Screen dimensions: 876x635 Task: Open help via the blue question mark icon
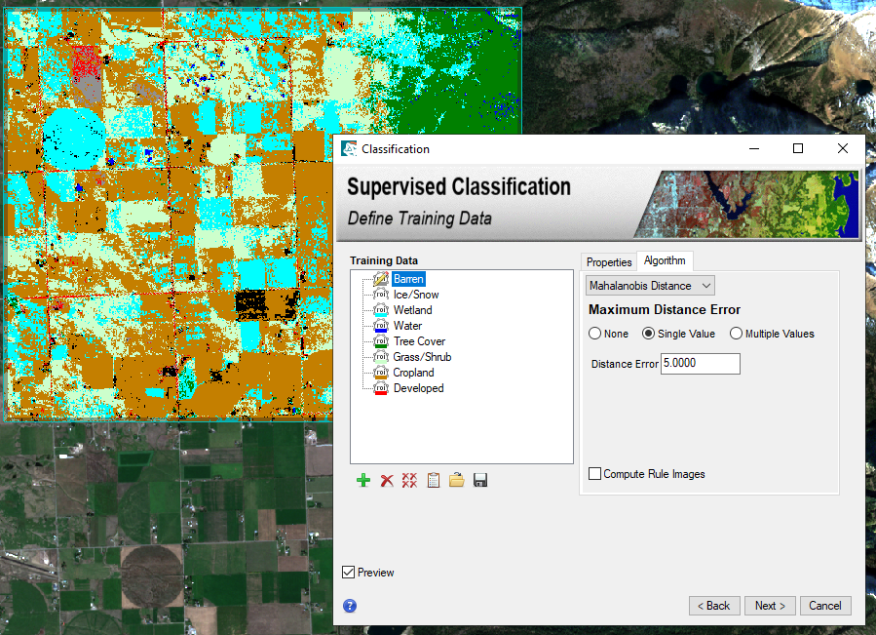(350, 606)
